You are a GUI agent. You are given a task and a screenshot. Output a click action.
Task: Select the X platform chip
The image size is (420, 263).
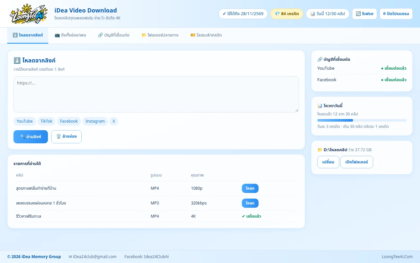tap(114, 121)
